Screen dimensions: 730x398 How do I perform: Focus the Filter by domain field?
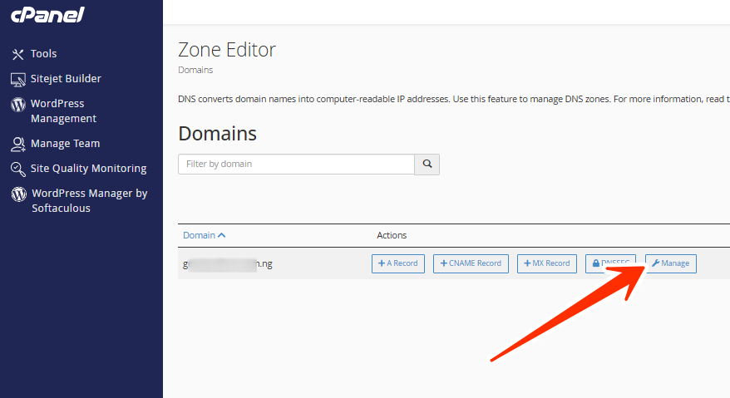pos(296,165)
